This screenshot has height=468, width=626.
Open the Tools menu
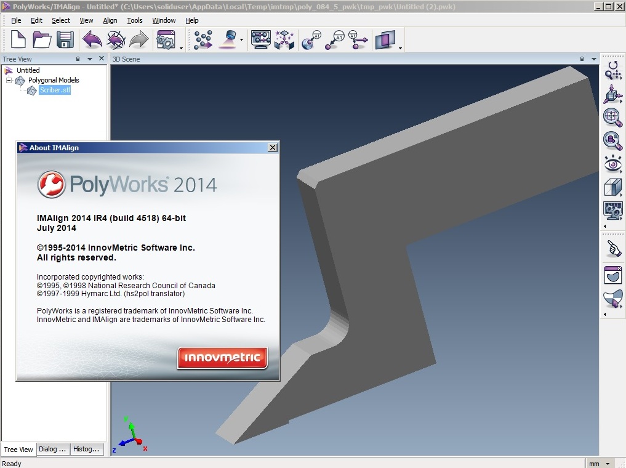(x=135, y=20)
